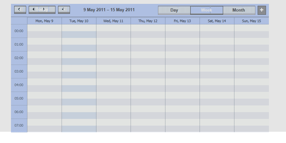Open the Tue, May 10 column header

[x=79, y=21]
